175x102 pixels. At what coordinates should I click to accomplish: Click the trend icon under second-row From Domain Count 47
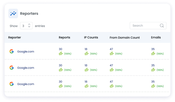click(x=112, y=70)
